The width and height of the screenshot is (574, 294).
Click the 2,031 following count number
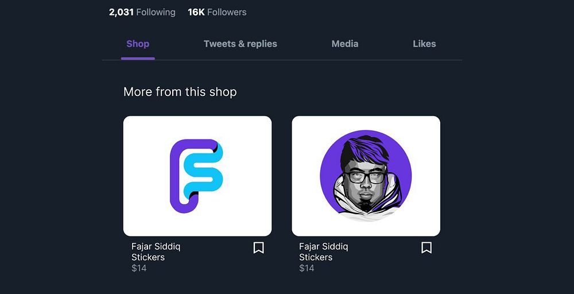click(121, 12)
